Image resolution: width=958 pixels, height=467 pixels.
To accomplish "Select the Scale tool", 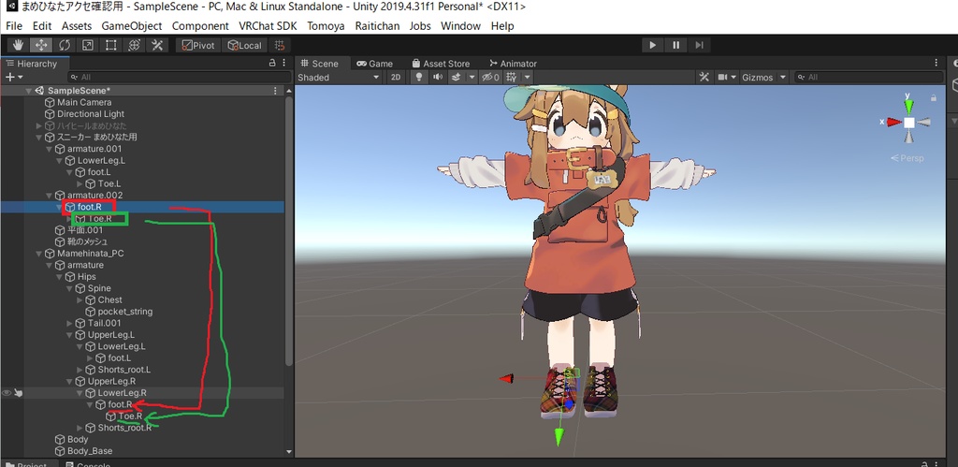I will (x=87, y=45).
